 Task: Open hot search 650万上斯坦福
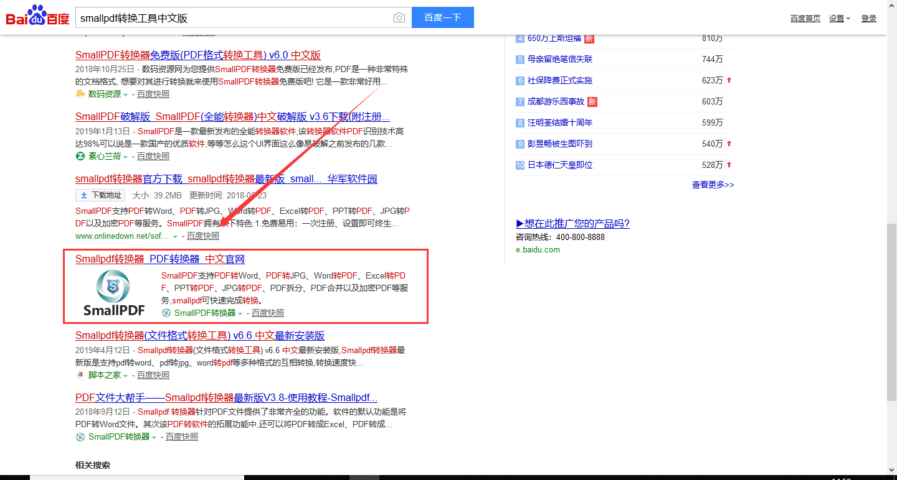(554, 38)
